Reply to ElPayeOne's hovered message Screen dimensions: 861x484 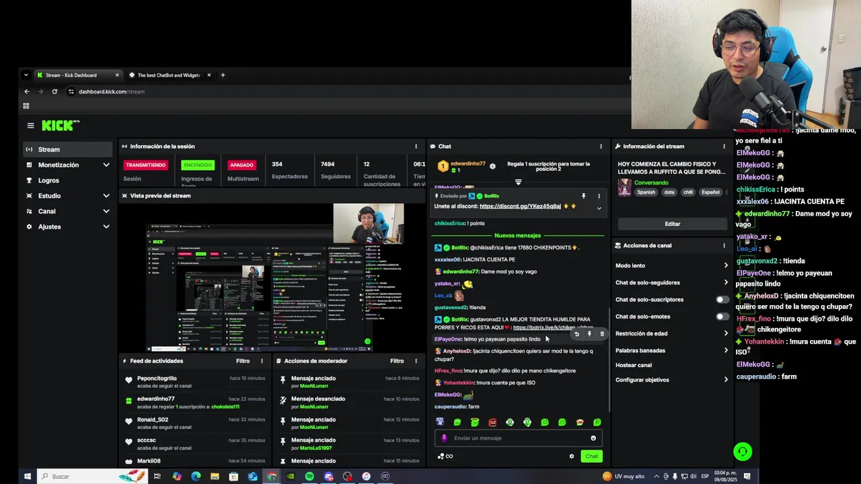click(x=576, y=334)
